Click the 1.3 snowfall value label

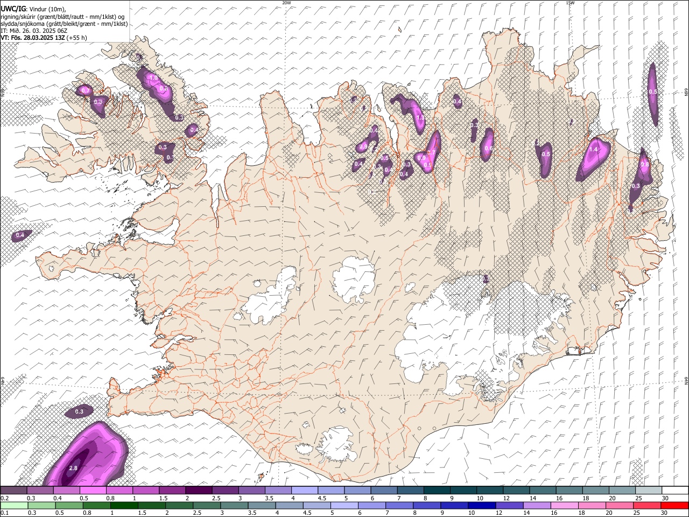coord(420,117)
